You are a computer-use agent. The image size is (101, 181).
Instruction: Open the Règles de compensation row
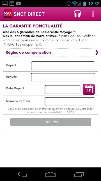[x=50, y=53]
